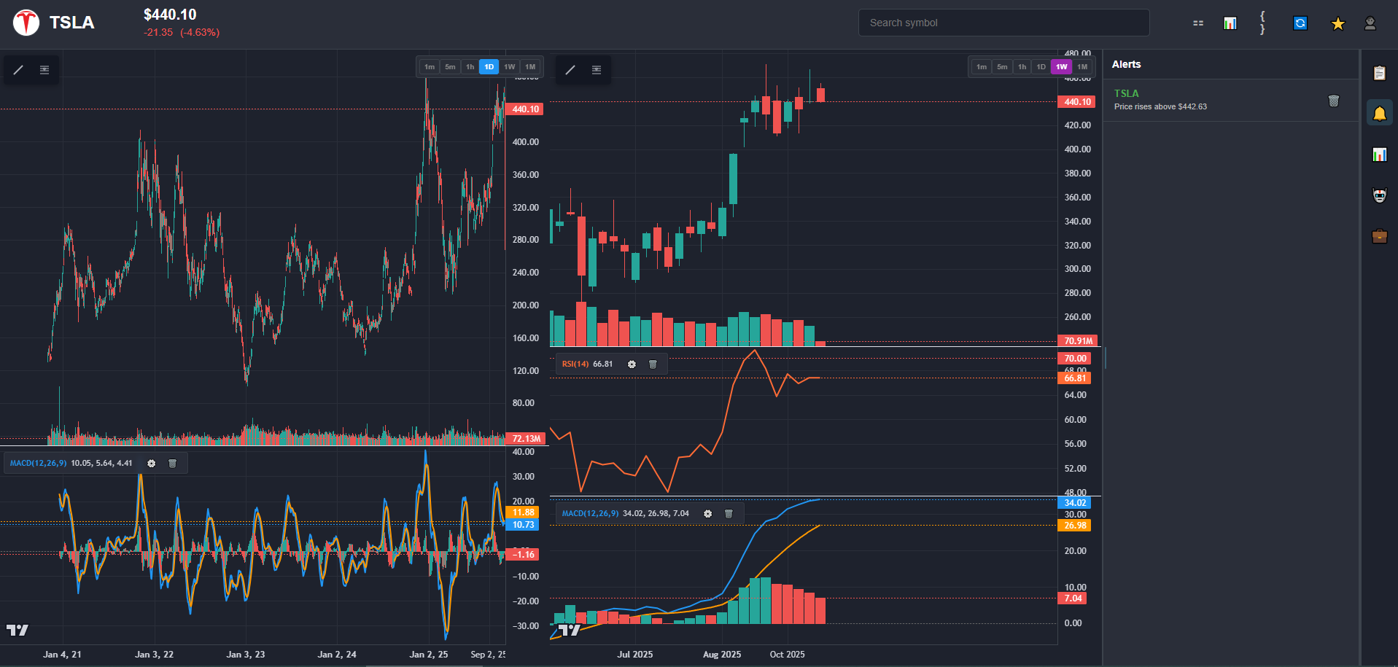Click the TradingView logo on right chart
This screenshot has width=1398, height=667.
pyautogui.click(x=570, y=631)
